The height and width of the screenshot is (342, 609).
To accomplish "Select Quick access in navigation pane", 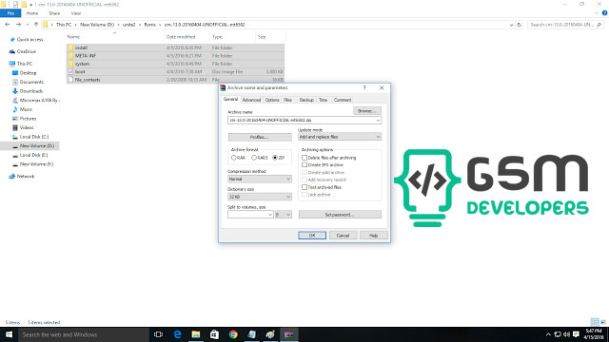I will pyautogui.click(x=29, y=40).
